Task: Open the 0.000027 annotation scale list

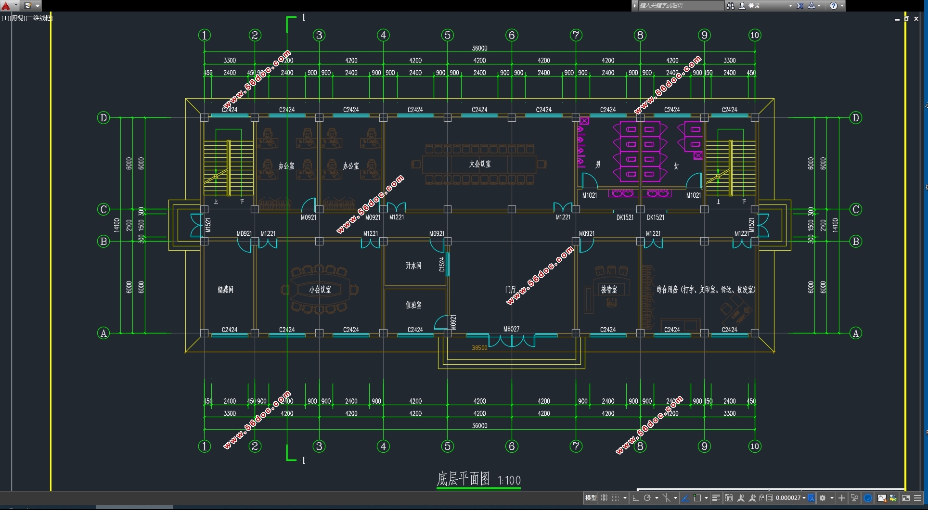Action: click(790, 498)
